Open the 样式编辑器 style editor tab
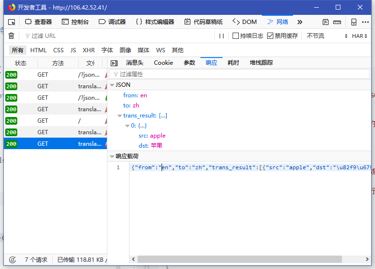The image size is (375, 269). [155, 22]
